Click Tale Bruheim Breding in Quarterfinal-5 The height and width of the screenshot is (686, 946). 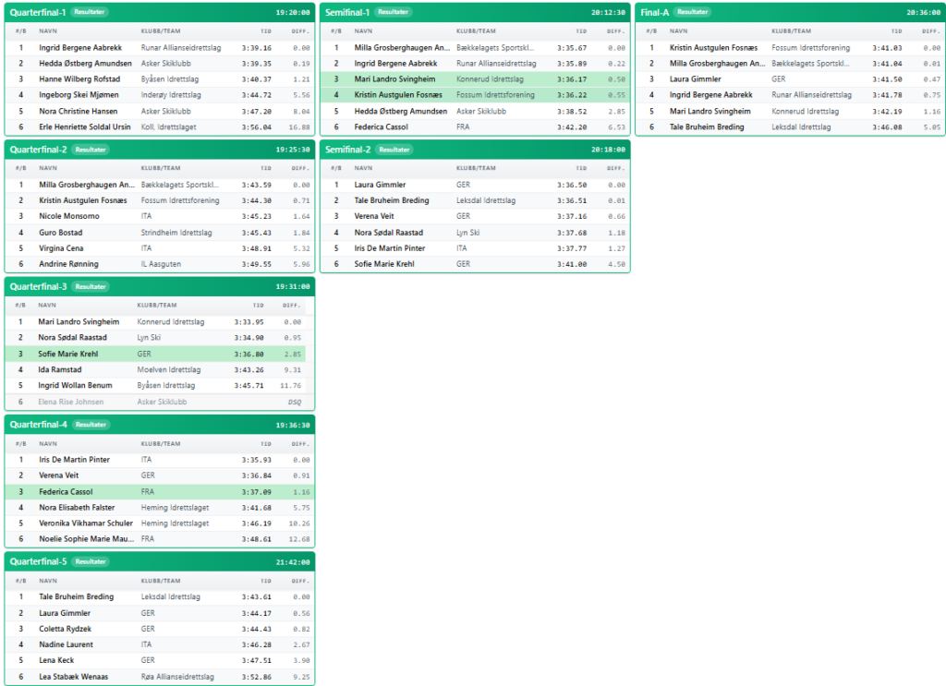[x=76, y=596]
